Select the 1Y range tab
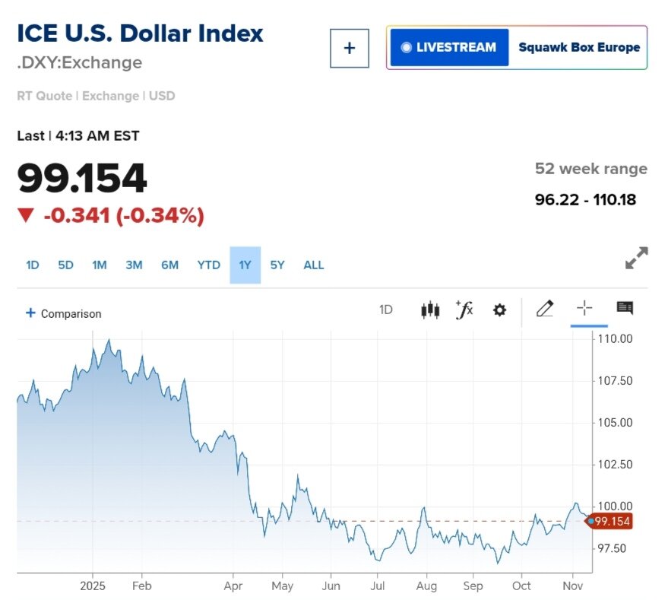Image resolution: width=668 pixels, height=600 pixels. tap(245, 265)
